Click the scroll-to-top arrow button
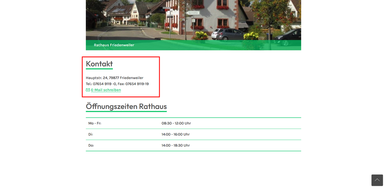The height and width of the screenshot is (190, 387). pos(377,180)
